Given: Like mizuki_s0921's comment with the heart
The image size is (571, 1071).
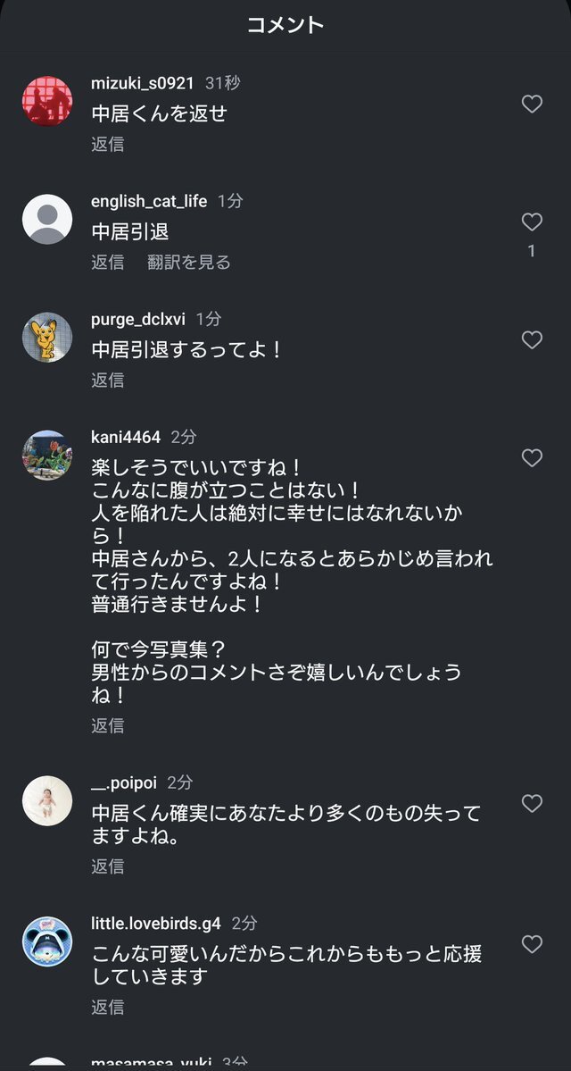Looking at the screenshot, I should [x=532, y=105].
